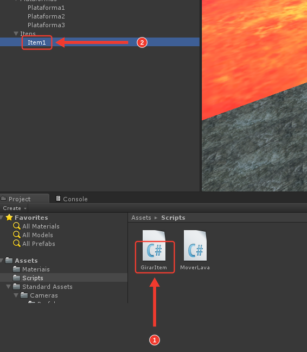Select the Itens parent object
Image resolution: width=307 pixels, height=352 pixels.
(x=28, y=34)
